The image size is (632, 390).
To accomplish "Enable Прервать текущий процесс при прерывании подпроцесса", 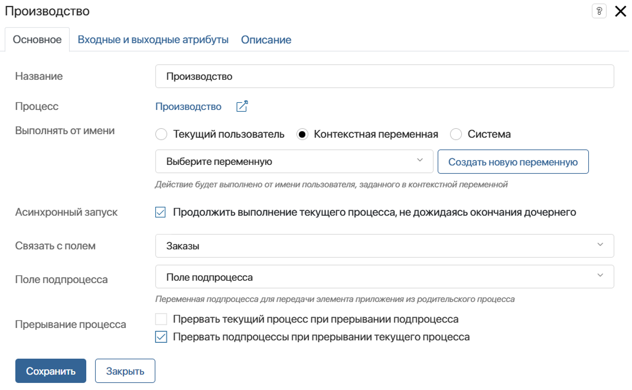I will 161,319.
